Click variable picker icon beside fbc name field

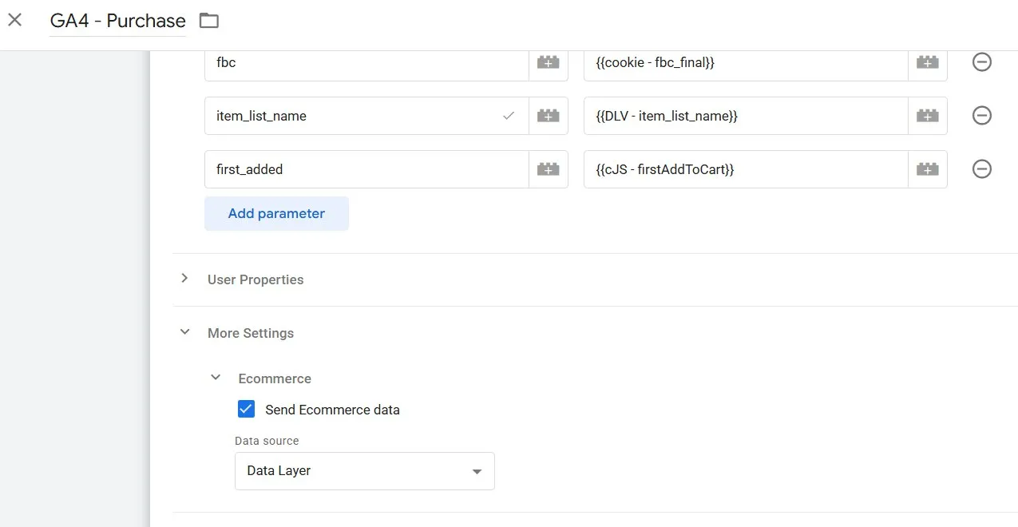coord(548,62)
